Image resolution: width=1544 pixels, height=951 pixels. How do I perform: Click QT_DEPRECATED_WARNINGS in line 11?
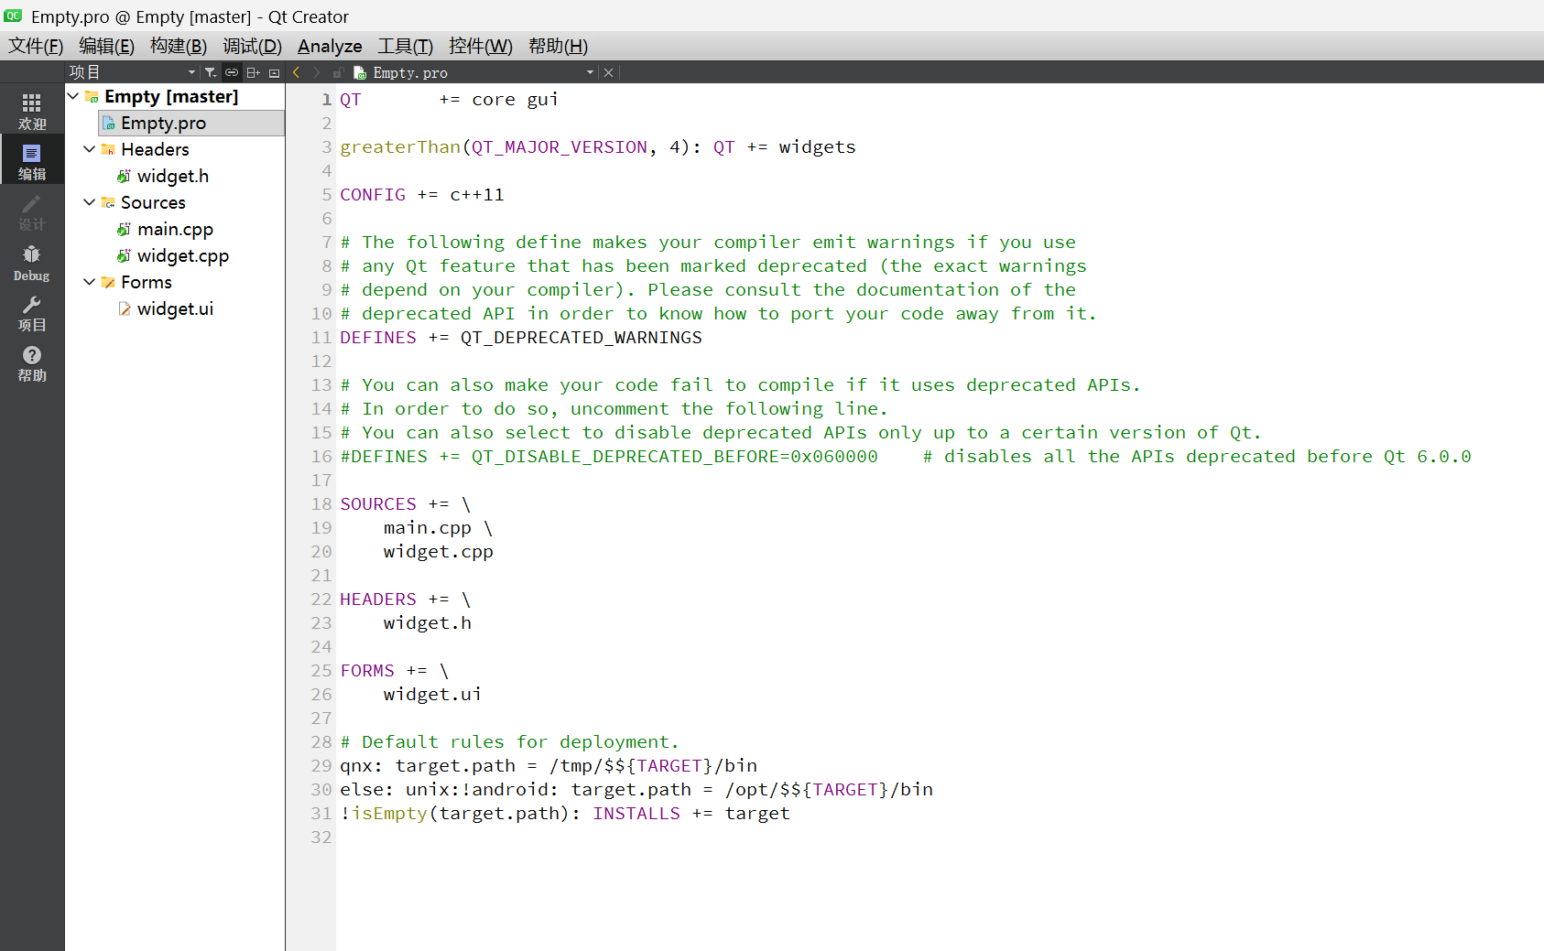click(x=582, y=338)
